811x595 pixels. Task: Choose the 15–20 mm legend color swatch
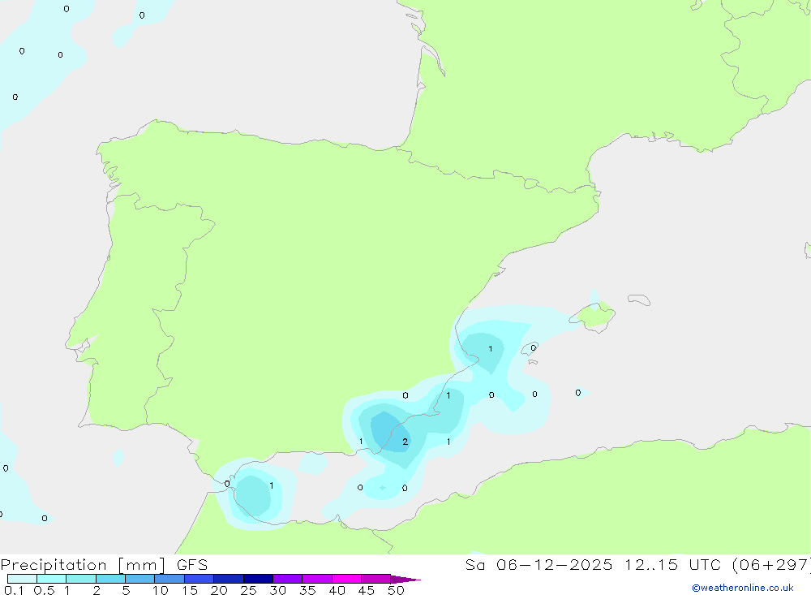pyautogui.click(x=200, y=579)
